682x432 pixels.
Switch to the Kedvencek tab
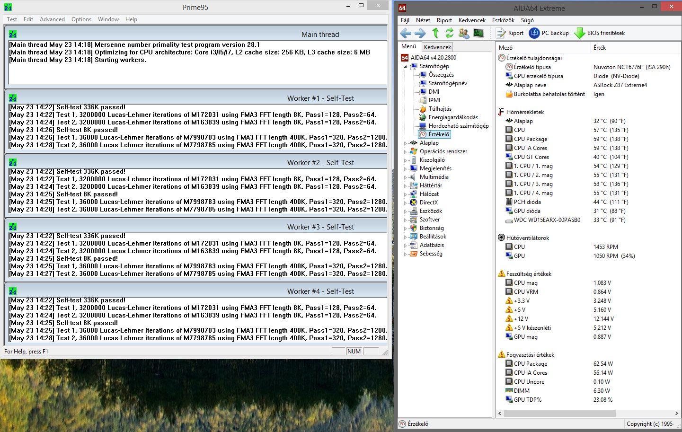(437, 47)
